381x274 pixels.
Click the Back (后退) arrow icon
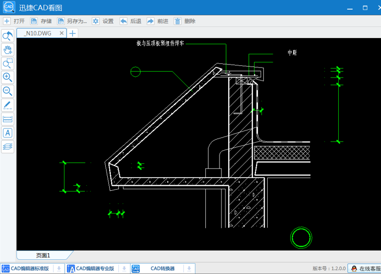pyautogui.click(x=123, y=21)
